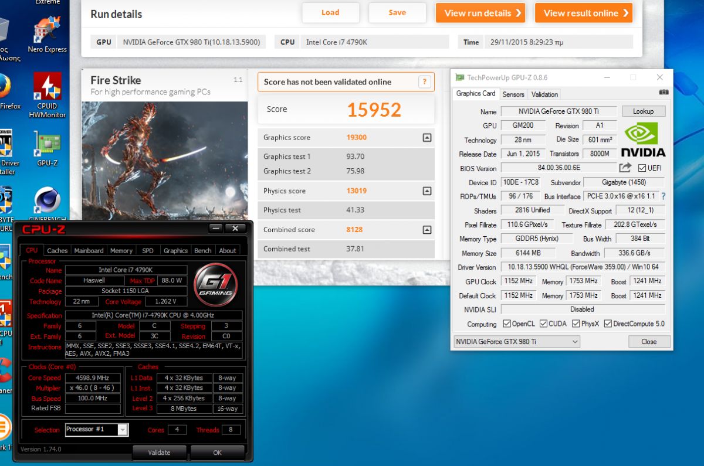Click the GPU-Z Name field value
Image resolution: width=704 pixels, height=466 pixels.
pyautogui.click(x=559, y=111)
